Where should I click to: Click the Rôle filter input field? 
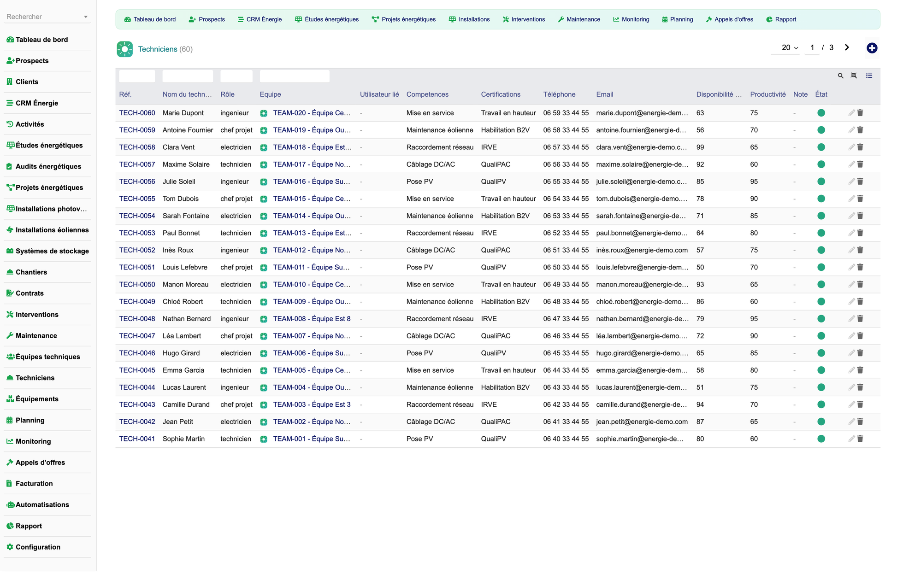click(x=236, y=76)
